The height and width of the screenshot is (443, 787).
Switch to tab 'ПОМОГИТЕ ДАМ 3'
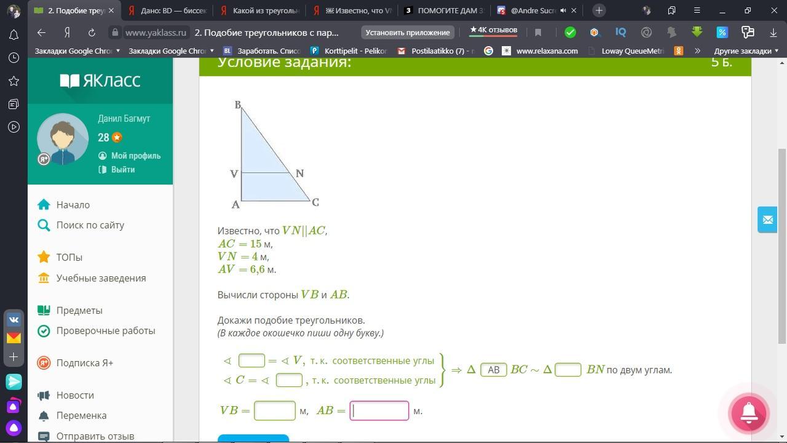click(445, 10)
